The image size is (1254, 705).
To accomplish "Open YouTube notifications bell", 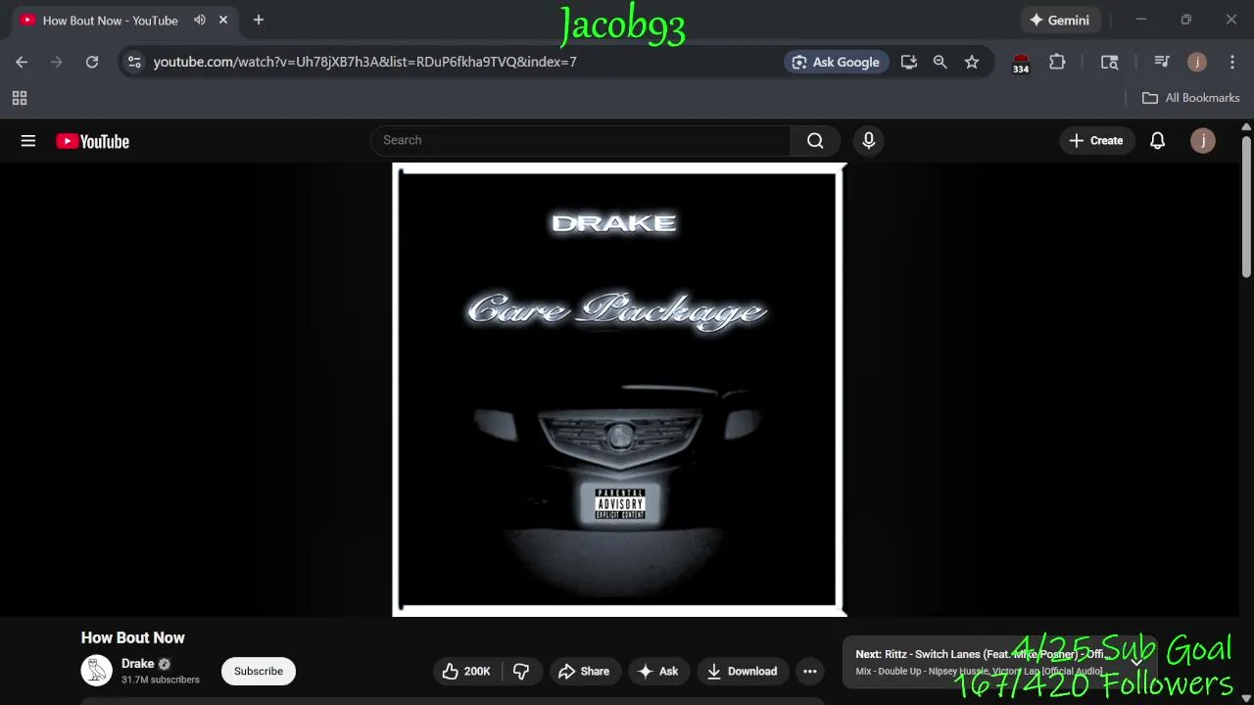I will 1157,141.
